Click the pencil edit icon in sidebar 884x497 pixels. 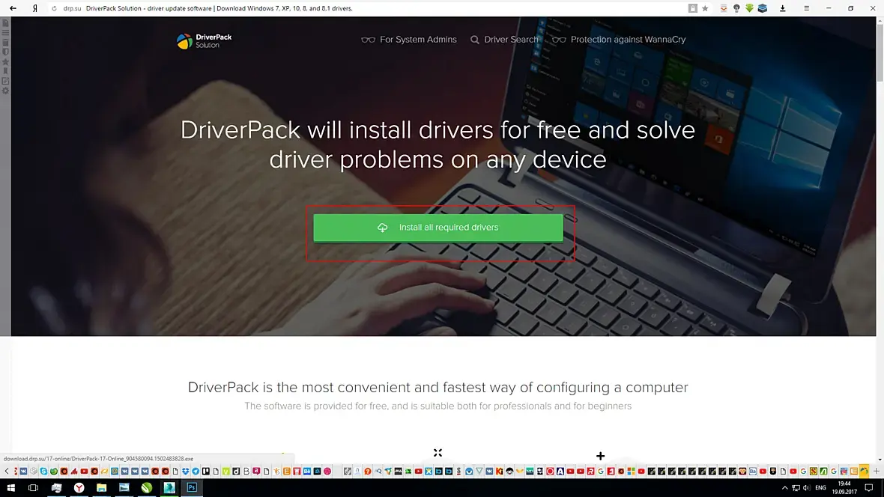[x=6, y=81]
